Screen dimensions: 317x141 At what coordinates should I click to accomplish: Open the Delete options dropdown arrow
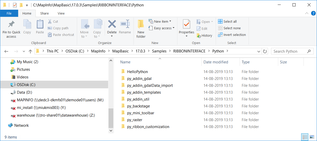(112, 36)
